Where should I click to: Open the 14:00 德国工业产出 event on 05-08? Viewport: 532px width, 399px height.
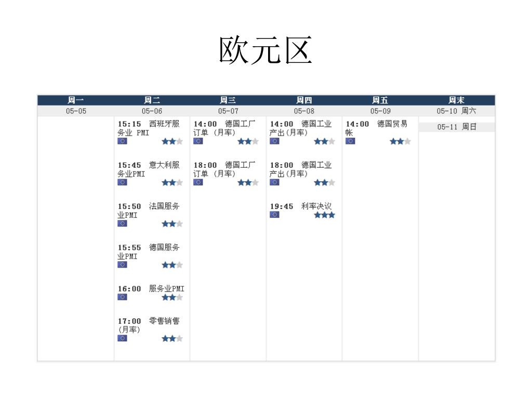point(301,128)
